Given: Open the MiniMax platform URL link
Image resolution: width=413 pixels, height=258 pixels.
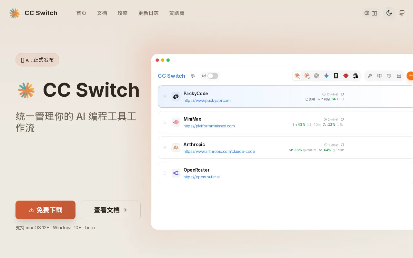Looking at the screenshot, I should (209, 126).
